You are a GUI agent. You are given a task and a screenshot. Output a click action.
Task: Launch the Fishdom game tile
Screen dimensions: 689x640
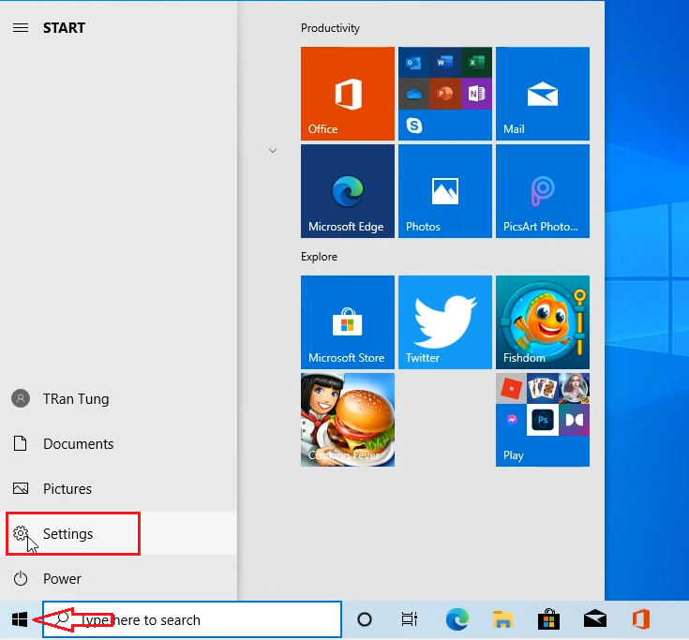pos(542,321)
